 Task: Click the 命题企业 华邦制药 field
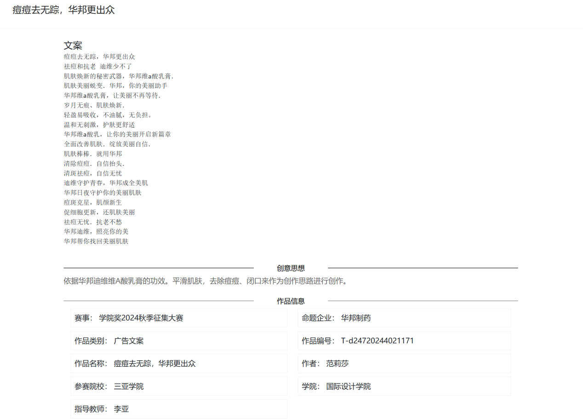click(404, 318)
